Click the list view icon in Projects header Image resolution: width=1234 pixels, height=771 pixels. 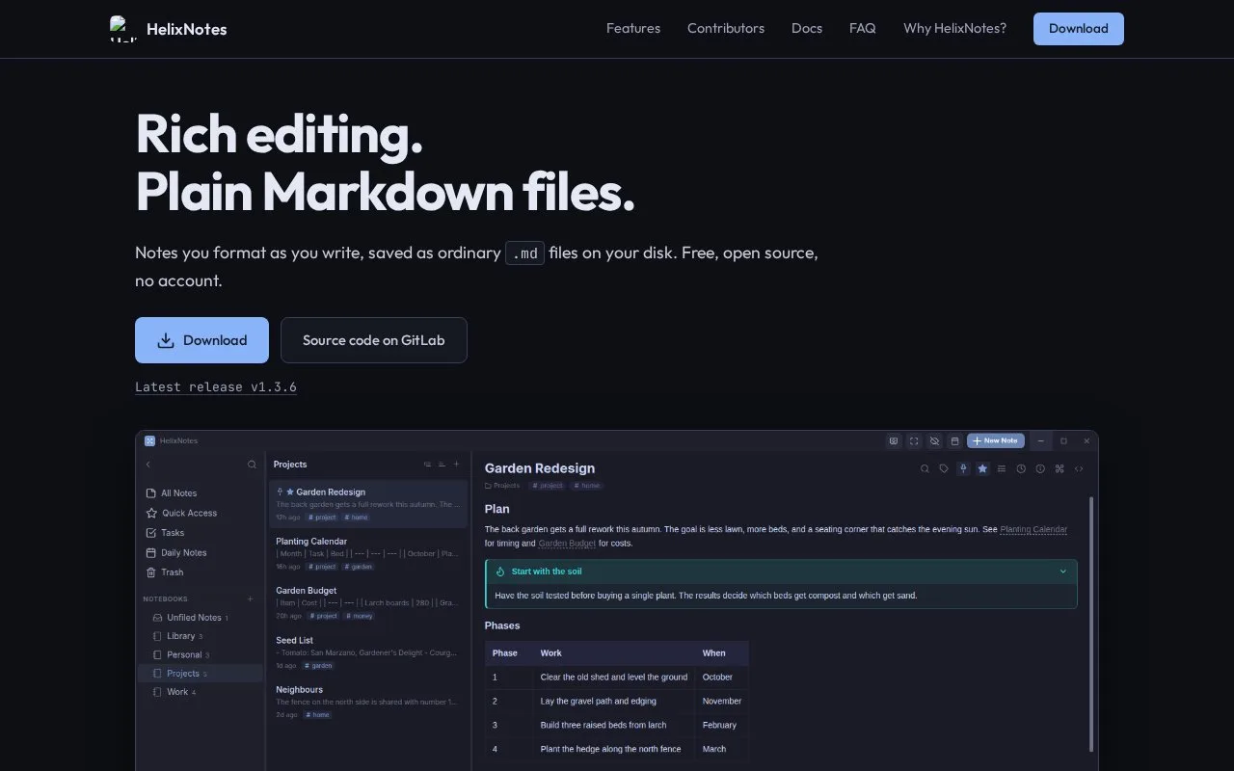pyautogui.click(x=428, y=465)
